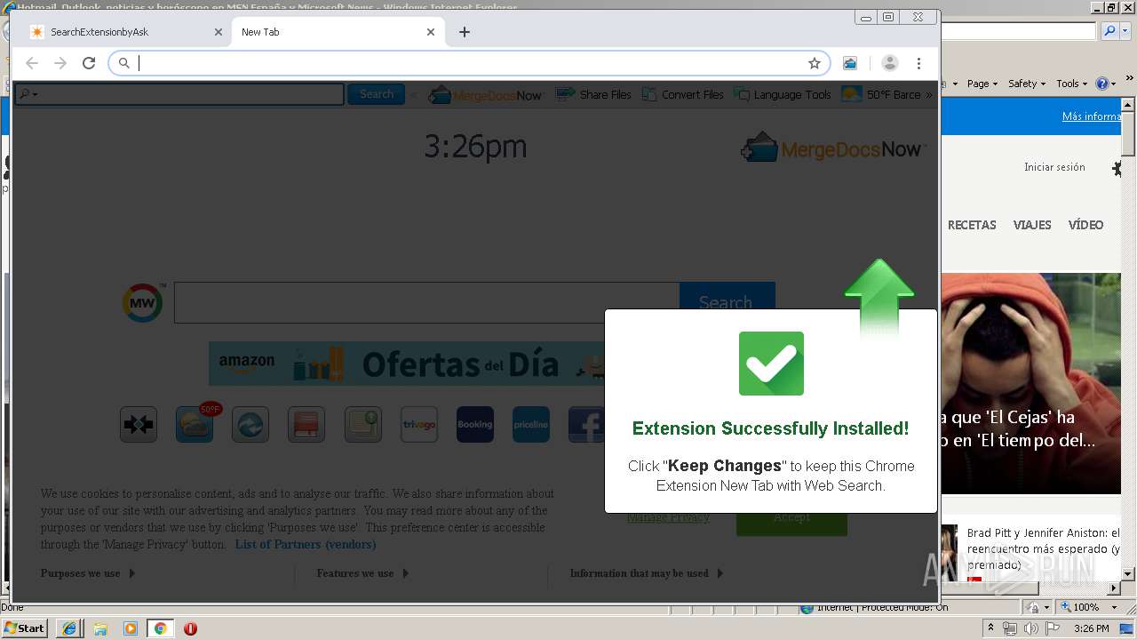Bookmark this page with the star icon

tap(814, 63)
